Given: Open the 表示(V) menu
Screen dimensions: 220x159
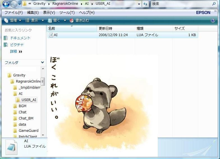Looking at the screenshot, I should tap(49, 13).
